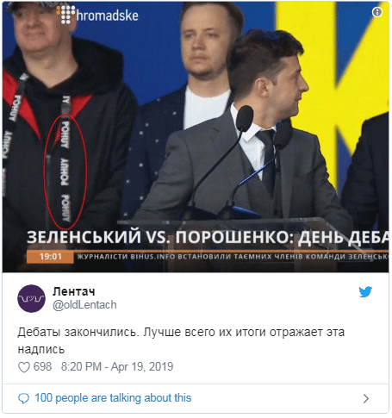Click the orange 19:01 time box
The height and width of the screenshot is (418, 392).
coord(50,257)
